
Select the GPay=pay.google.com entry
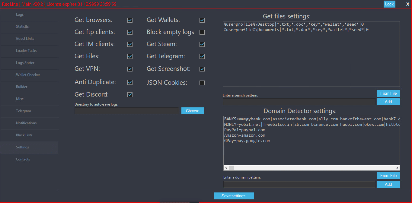(x=247, y=141)
